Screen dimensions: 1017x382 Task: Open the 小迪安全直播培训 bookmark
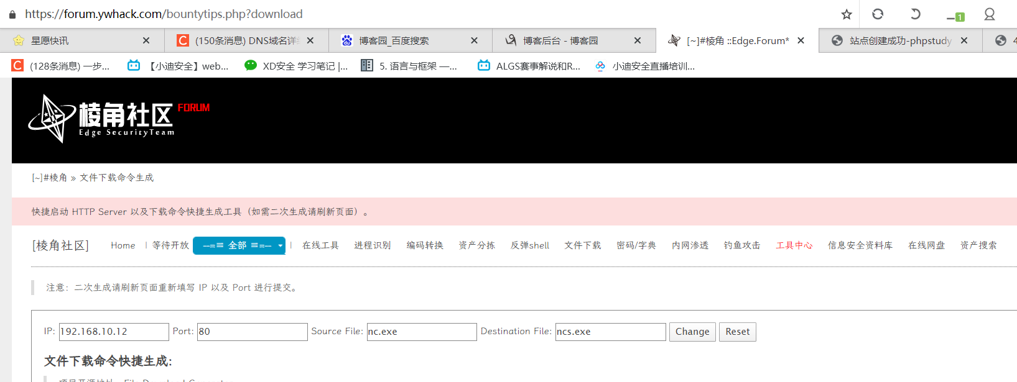pos(645,66)
